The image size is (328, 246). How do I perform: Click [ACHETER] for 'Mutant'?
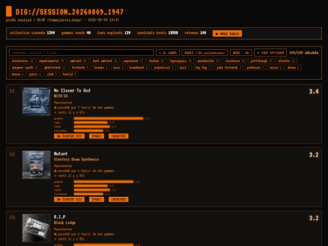(x=118, y=200)
